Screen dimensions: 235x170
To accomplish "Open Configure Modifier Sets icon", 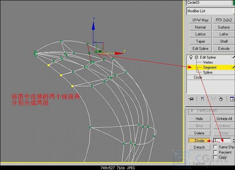I will point(232,99).
